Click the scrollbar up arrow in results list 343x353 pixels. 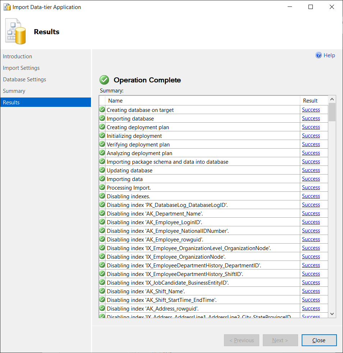coord(332,99)
